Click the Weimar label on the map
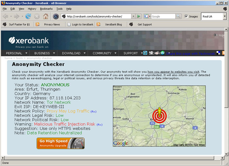229x166 pixels. (x=190, y=119)
